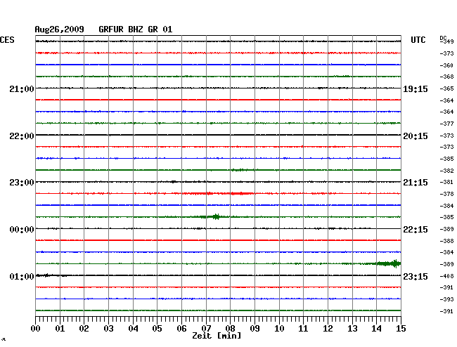Screen dimensions: 457x347
Task: Click the green seismic burst near minute 15
Action: click(x=389, y=263)
